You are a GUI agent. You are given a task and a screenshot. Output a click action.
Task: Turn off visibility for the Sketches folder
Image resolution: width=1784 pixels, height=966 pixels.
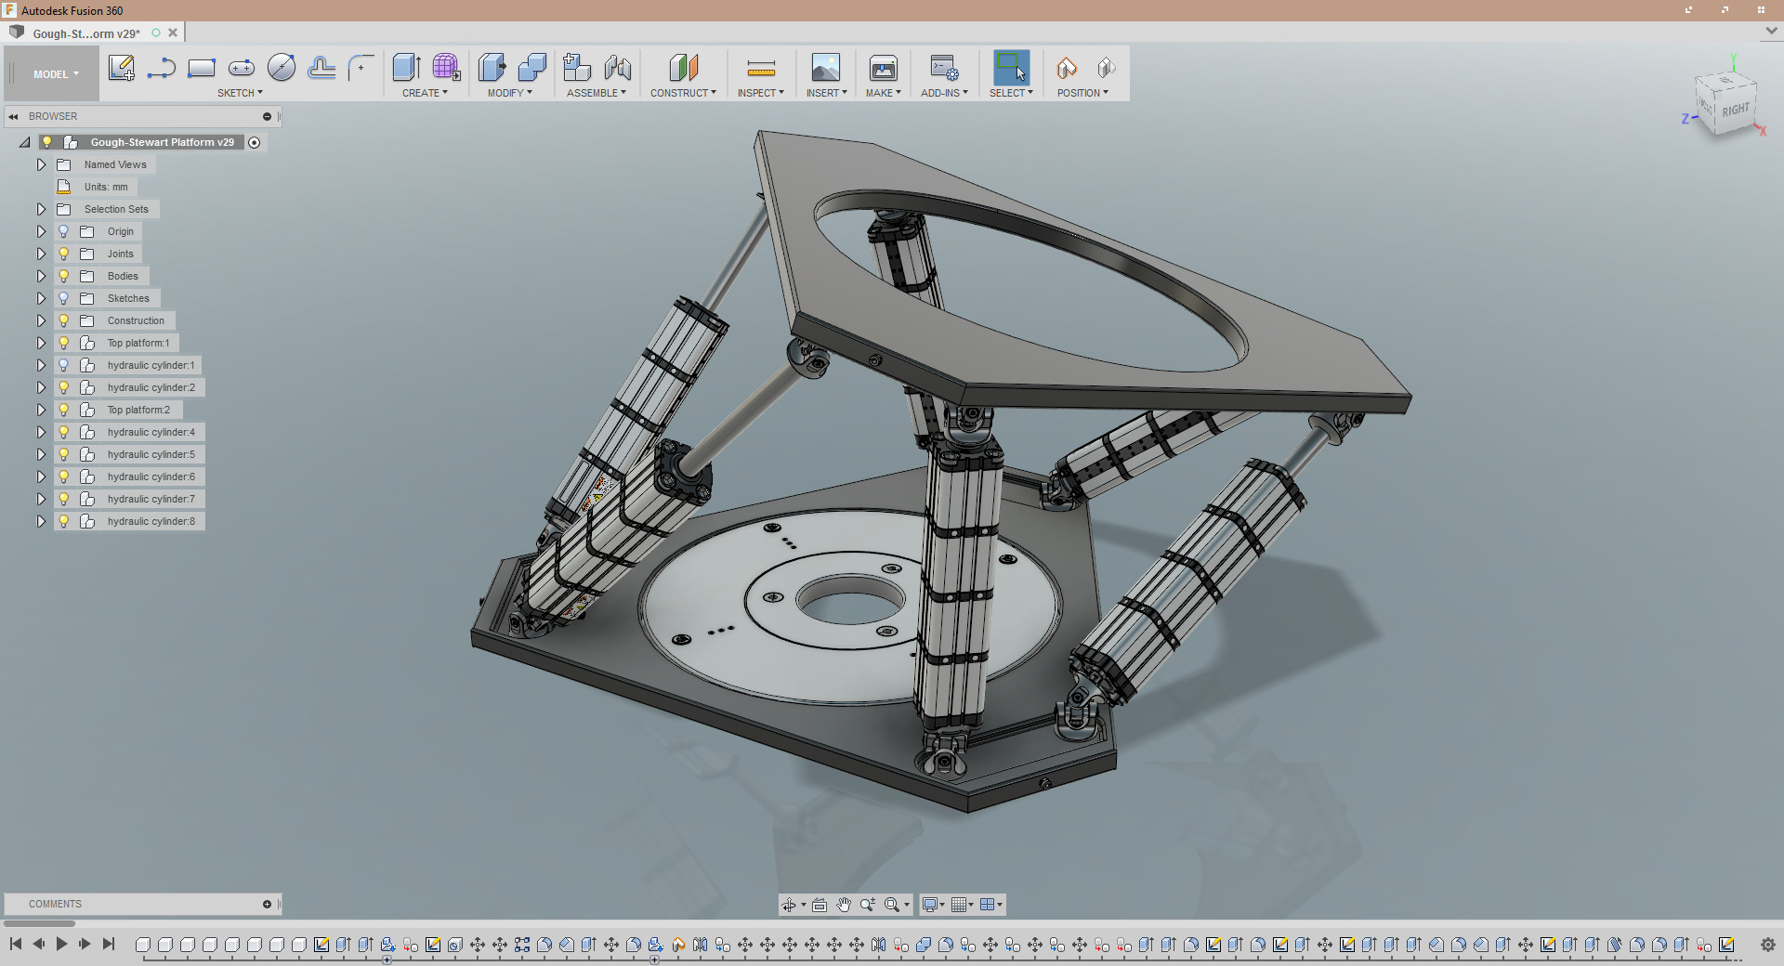[x=63, y=298]
